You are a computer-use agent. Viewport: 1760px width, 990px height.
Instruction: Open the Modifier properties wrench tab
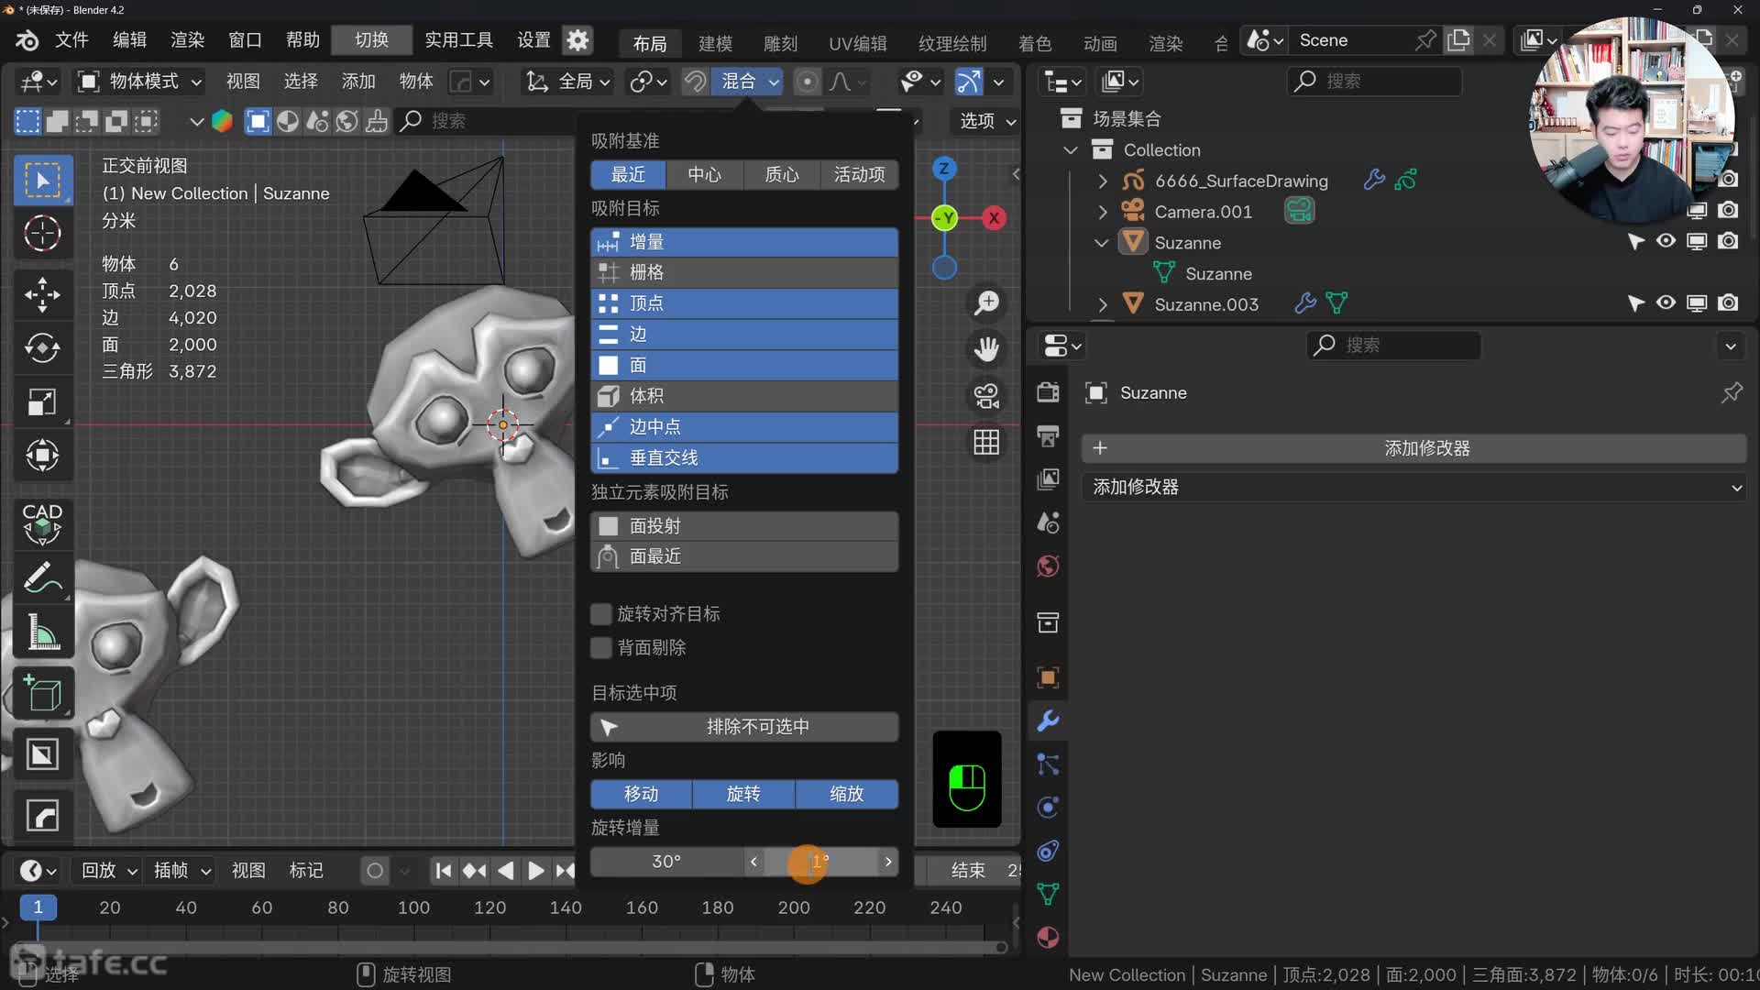click(1048, 721)
